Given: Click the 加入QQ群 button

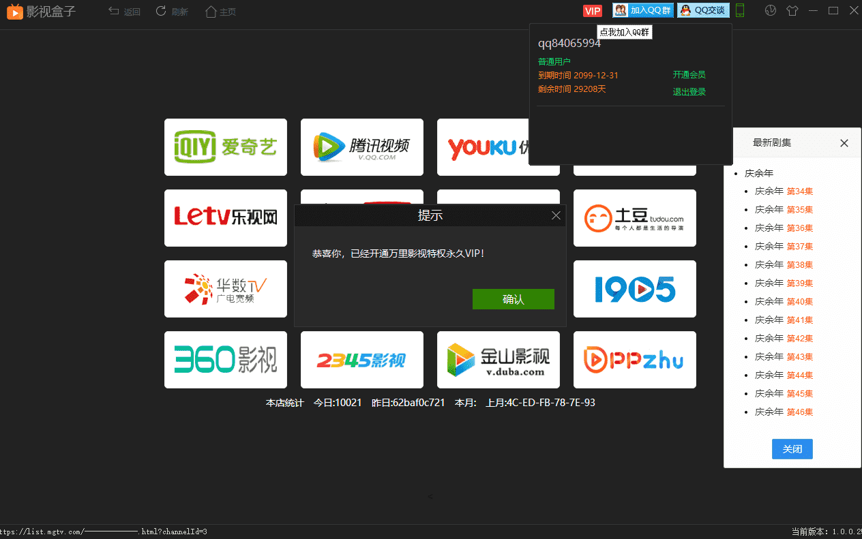Looking at the screenshot, I should [x=648, y=10].
